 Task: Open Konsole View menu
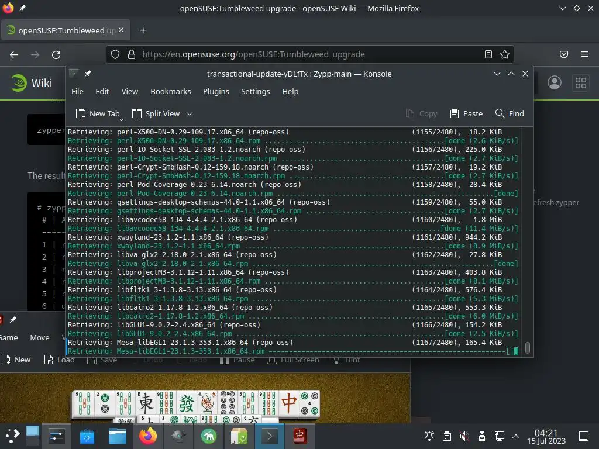[129, 92]
